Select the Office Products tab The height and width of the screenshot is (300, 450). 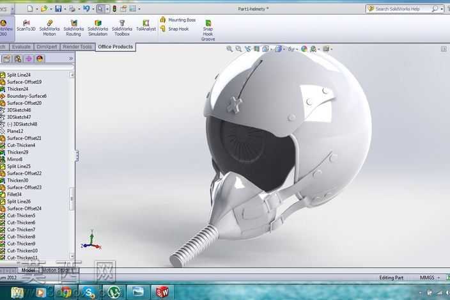115,47
